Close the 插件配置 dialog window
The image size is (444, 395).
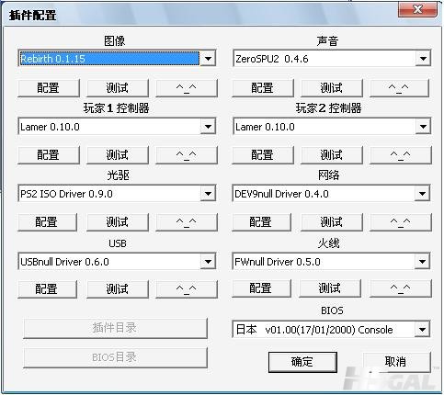tap(418, 9)
